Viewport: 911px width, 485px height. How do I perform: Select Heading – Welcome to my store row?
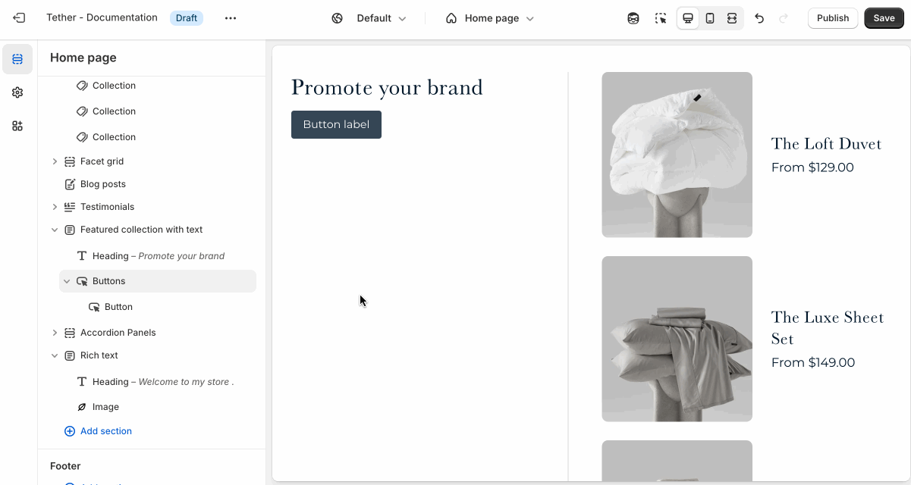pyautogui.click(x=158, y=382)
